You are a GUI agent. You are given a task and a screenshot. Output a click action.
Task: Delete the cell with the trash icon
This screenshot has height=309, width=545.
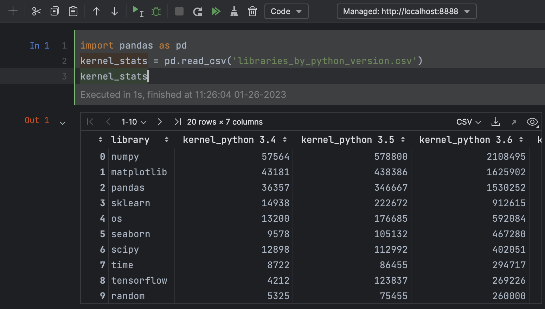pos(252,11)
